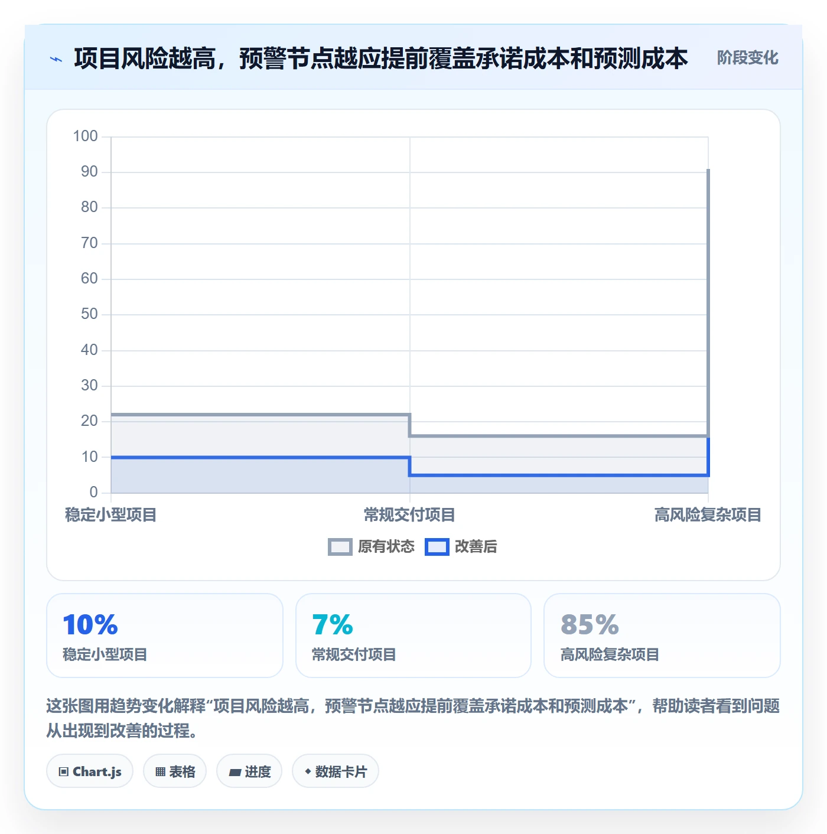This screenshot has width=827, height=834.
Task: Click the card title 项目风险越高 heading
Action: [381, 58]
